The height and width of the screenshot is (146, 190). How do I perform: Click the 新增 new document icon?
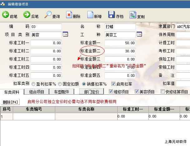pyautogui.click(x=90, y=15)
